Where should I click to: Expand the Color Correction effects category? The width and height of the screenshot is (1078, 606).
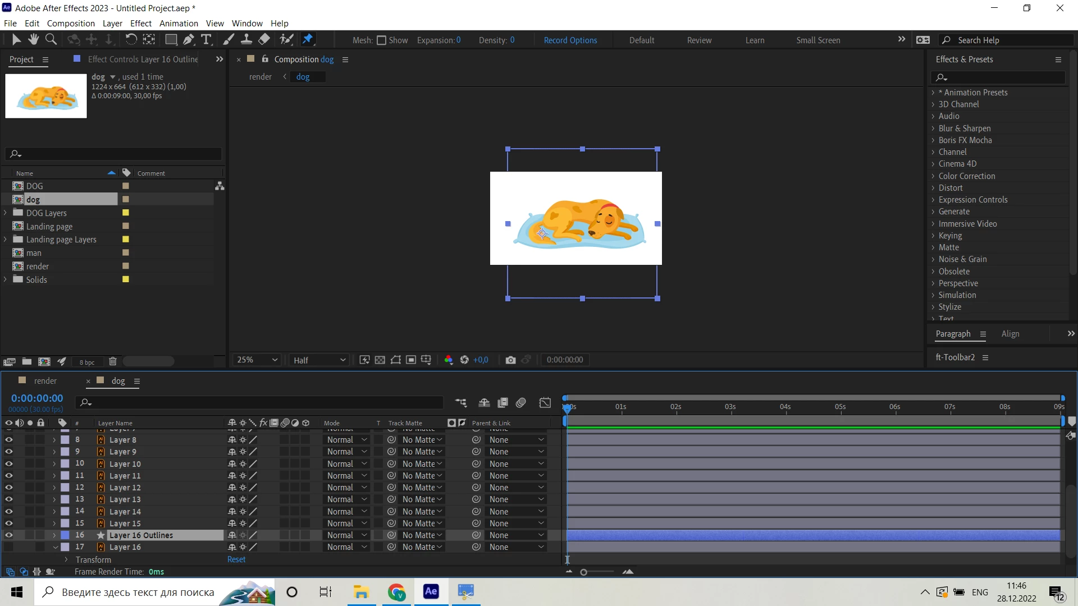coord(933,176)
